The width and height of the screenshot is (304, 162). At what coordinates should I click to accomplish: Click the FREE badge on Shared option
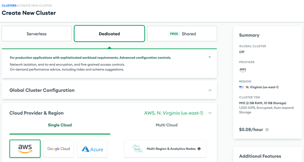(174, 34)
